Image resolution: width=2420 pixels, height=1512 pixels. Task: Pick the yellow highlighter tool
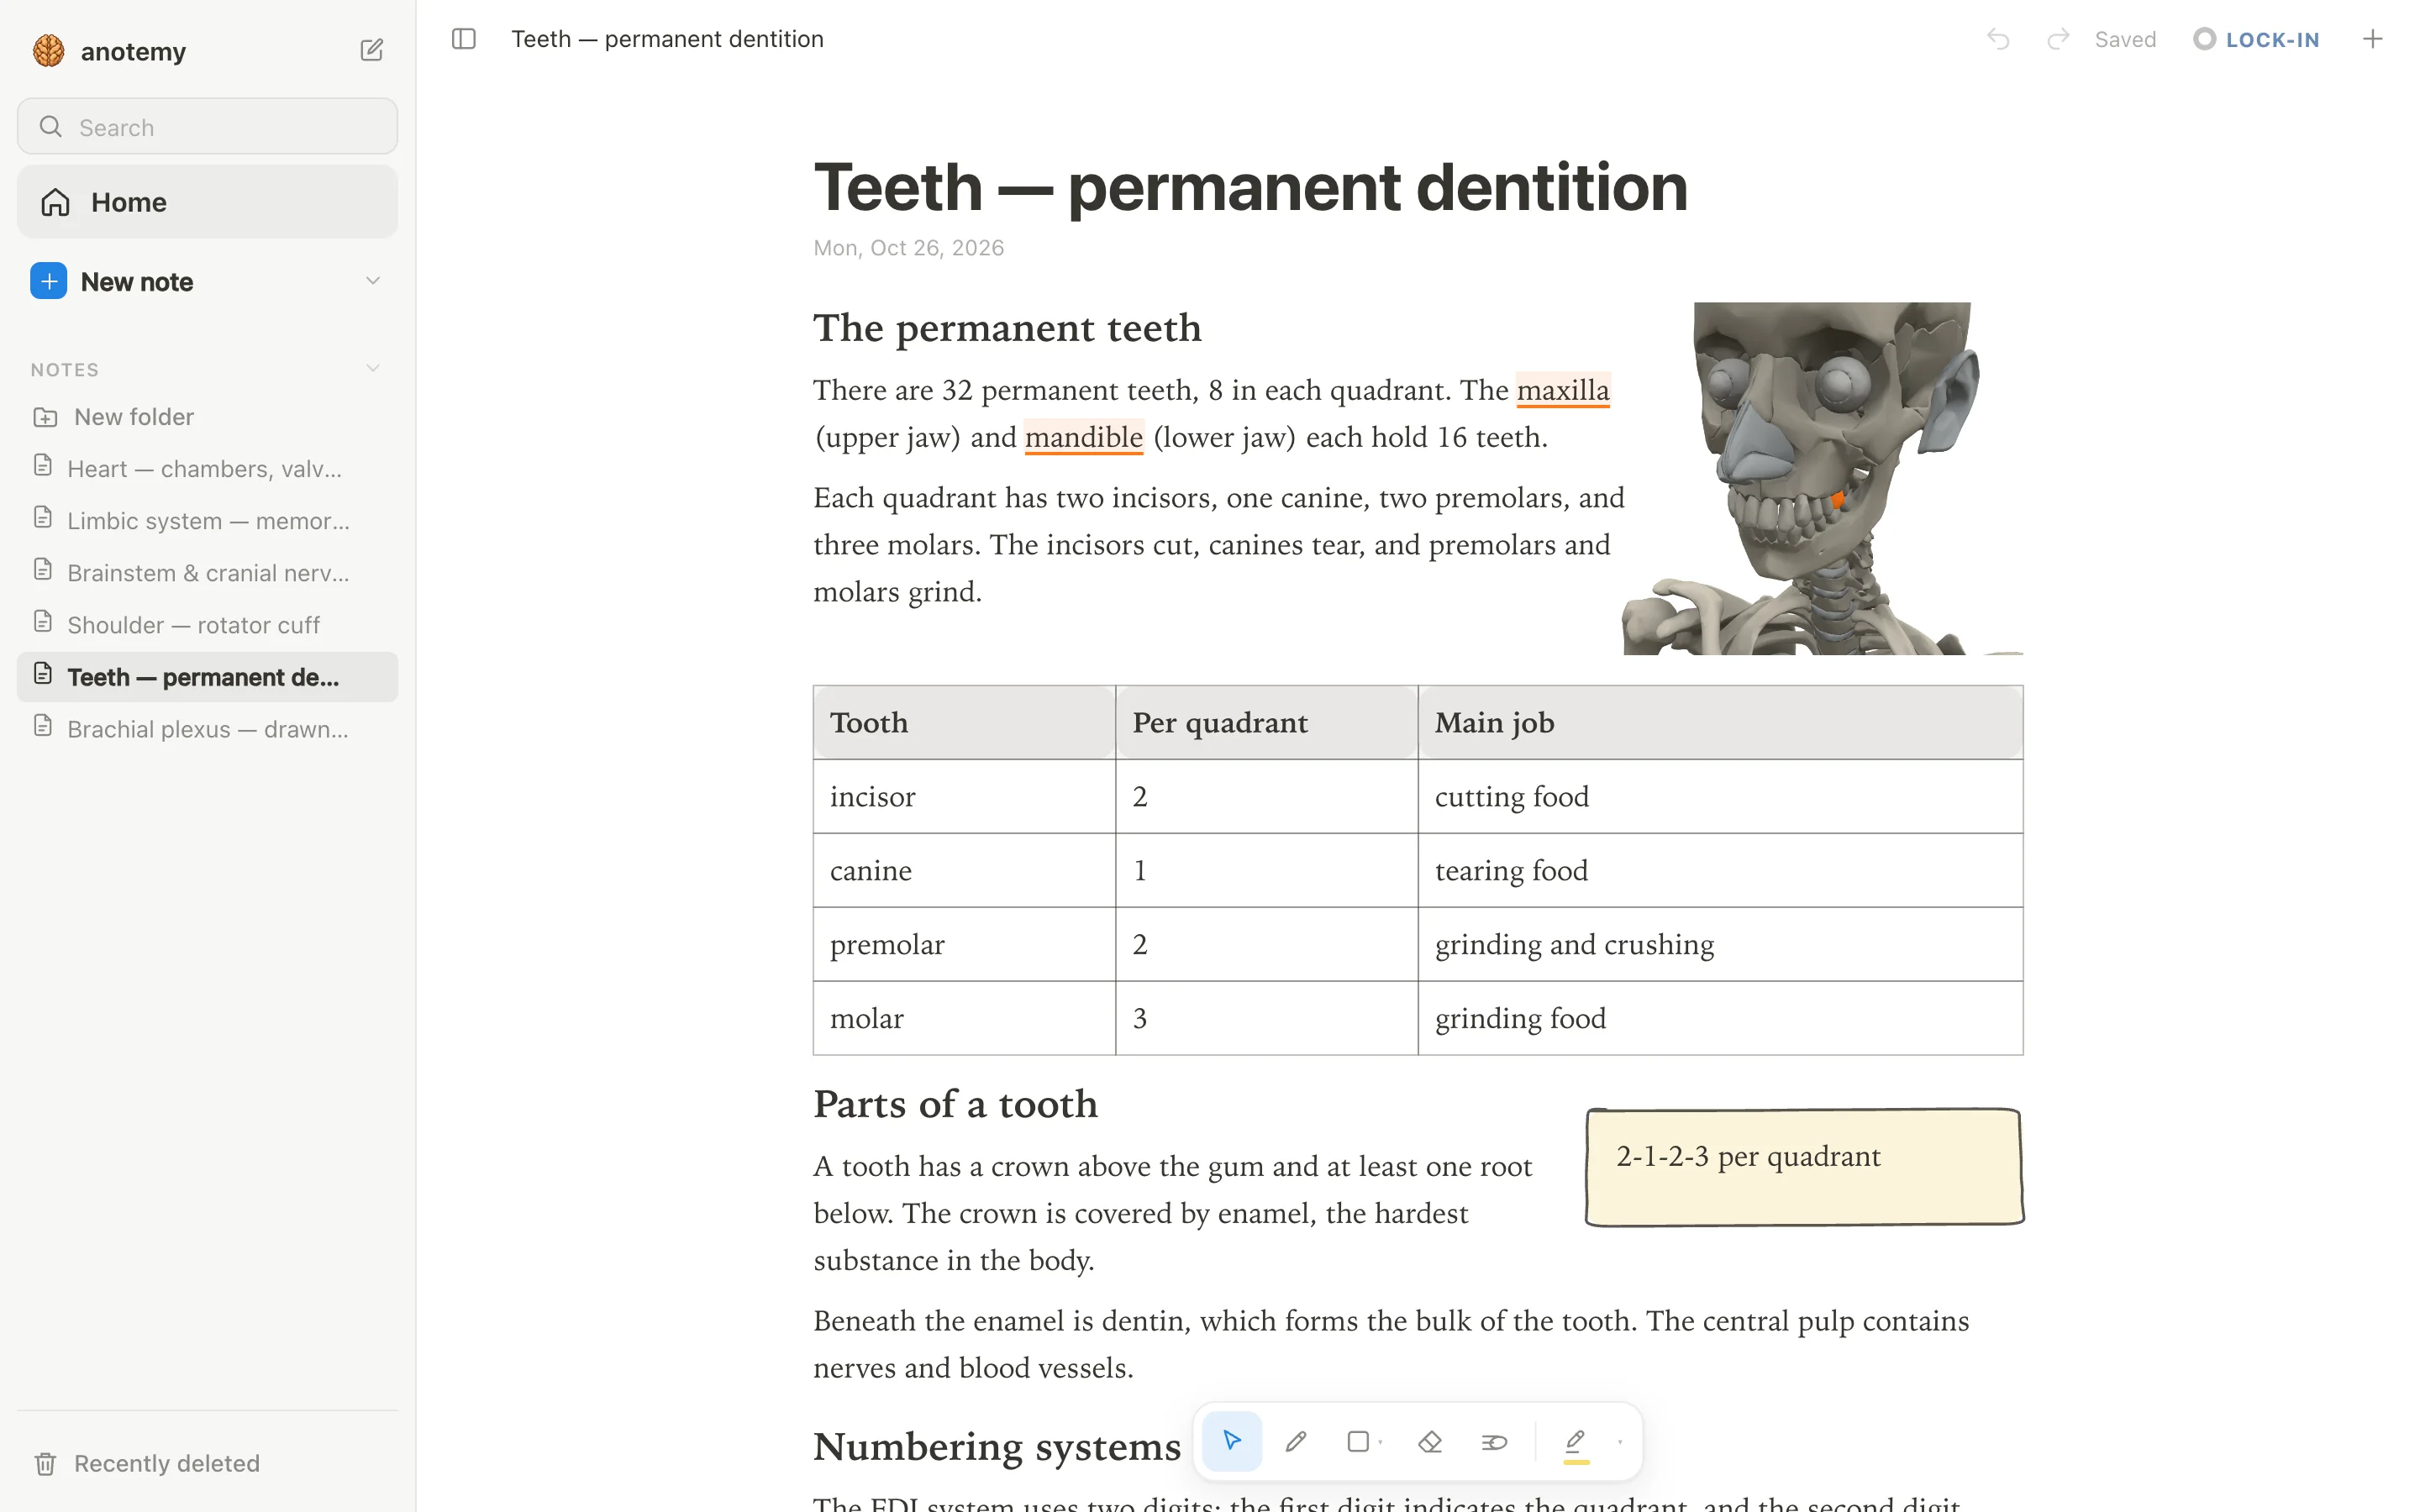(x=1576, y=1443)
